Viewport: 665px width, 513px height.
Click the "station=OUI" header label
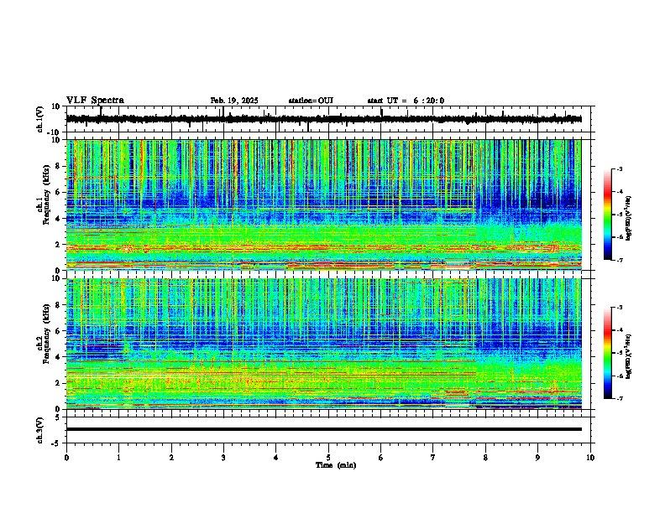[311, 101]
